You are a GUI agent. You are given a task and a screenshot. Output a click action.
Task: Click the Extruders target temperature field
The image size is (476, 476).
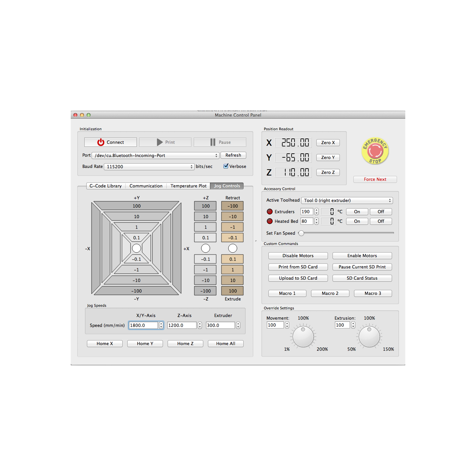(x=307, y=212)
